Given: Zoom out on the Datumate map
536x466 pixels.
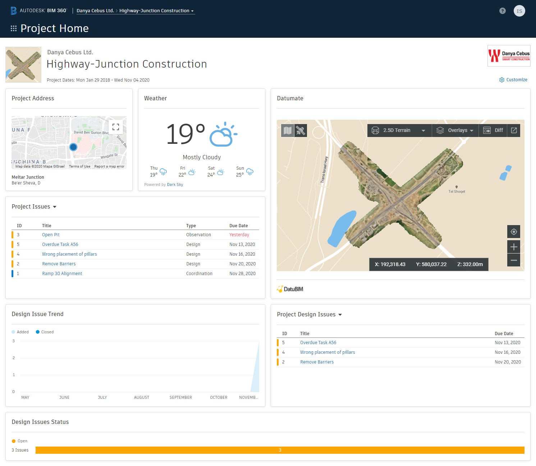Looking at the screenshot, I should 514,260.
